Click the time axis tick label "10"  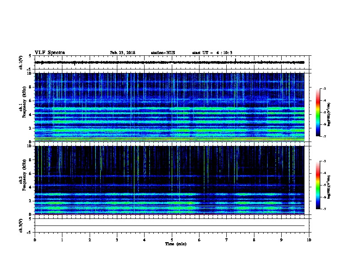coord(309,240)
